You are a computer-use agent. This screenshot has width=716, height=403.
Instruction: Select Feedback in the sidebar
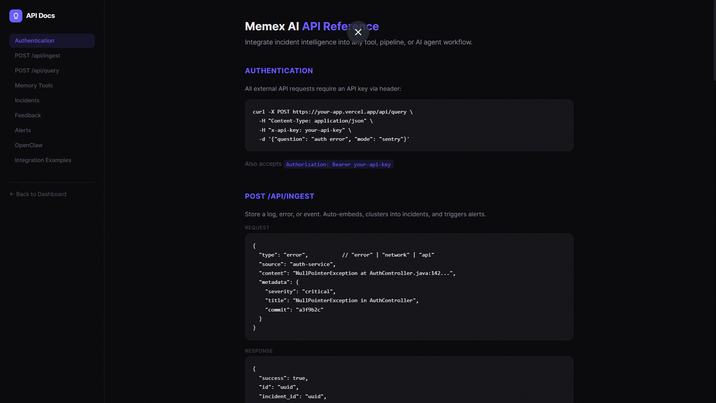coord(52,115)
